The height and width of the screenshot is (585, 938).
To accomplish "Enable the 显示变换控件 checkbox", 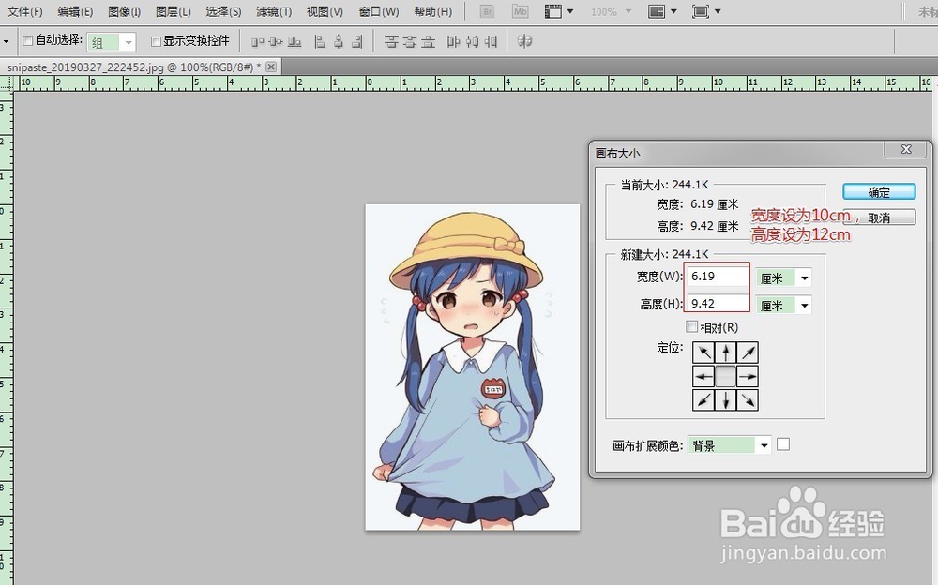I will click(x=156, y=41).
